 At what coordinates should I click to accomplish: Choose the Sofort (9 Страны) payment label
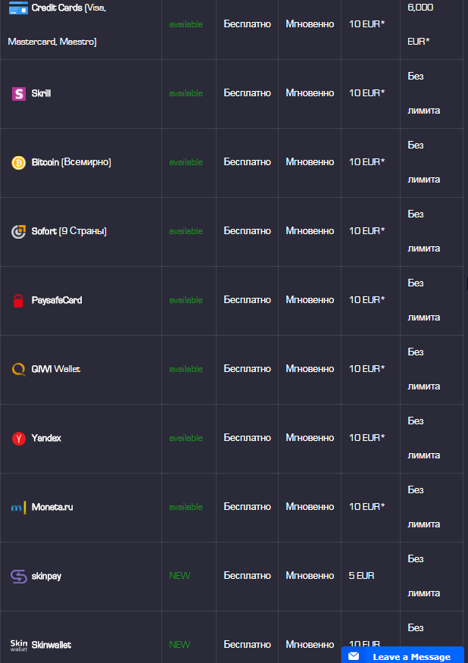point(69,231)
